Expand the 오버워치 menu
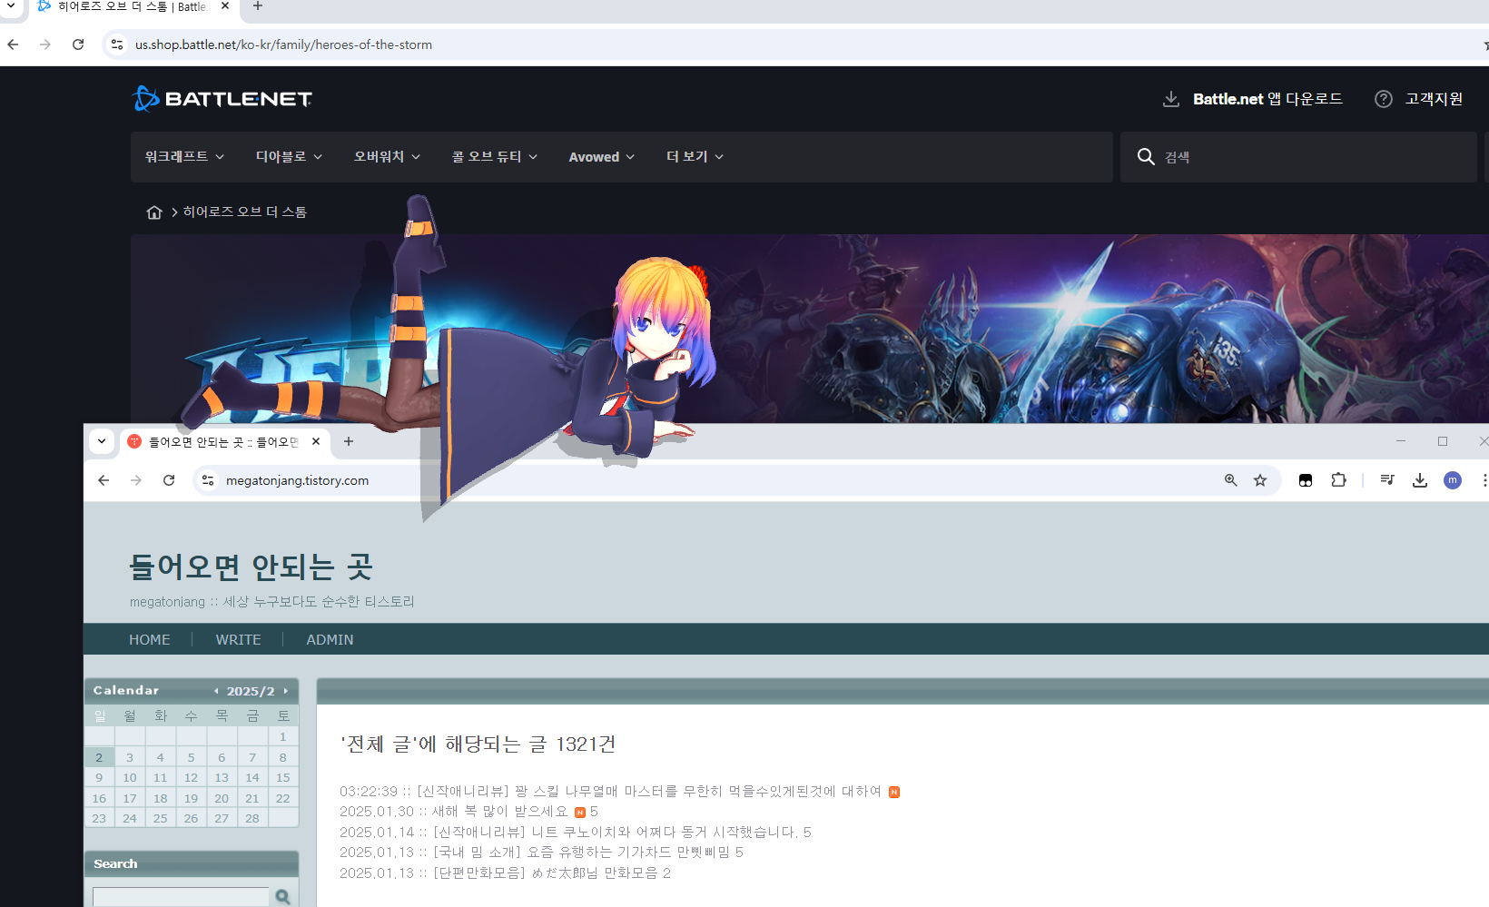Viewport: 1489px width, 907px height. point(387,157)
